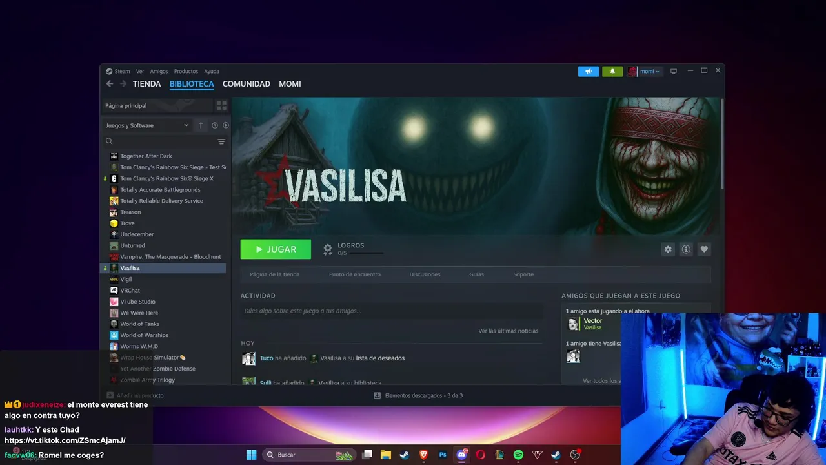Image resolution: width=826 pixels, height=465 pixels.
Task: Open Discusiones link
Action: 425,274
